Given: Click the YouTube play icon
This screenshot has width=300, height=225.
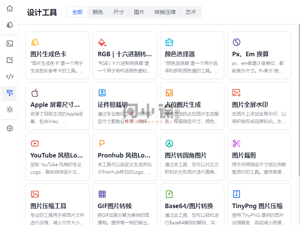Looking at the screenshot, I should pos(35,143).
